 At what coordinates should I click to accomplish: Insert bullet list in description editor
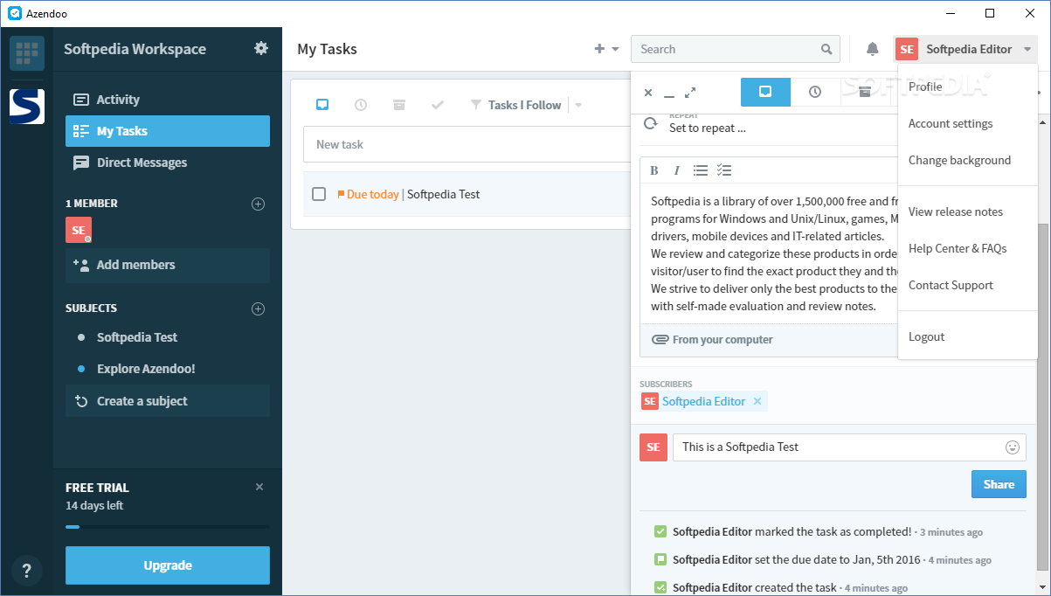click(x=701, y=170)
